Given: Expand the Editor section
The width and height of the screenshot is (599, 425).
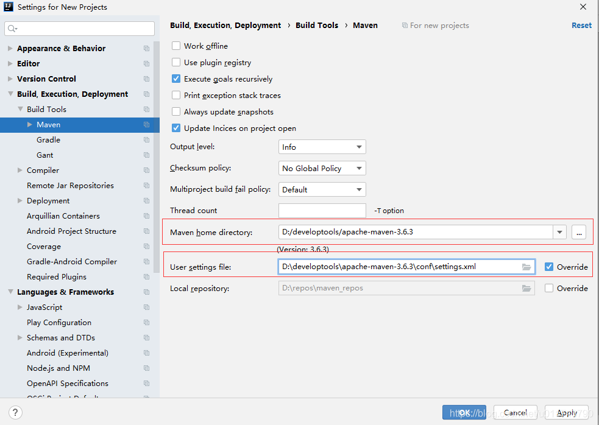Looking at the screenshot, I should [10, 64].
